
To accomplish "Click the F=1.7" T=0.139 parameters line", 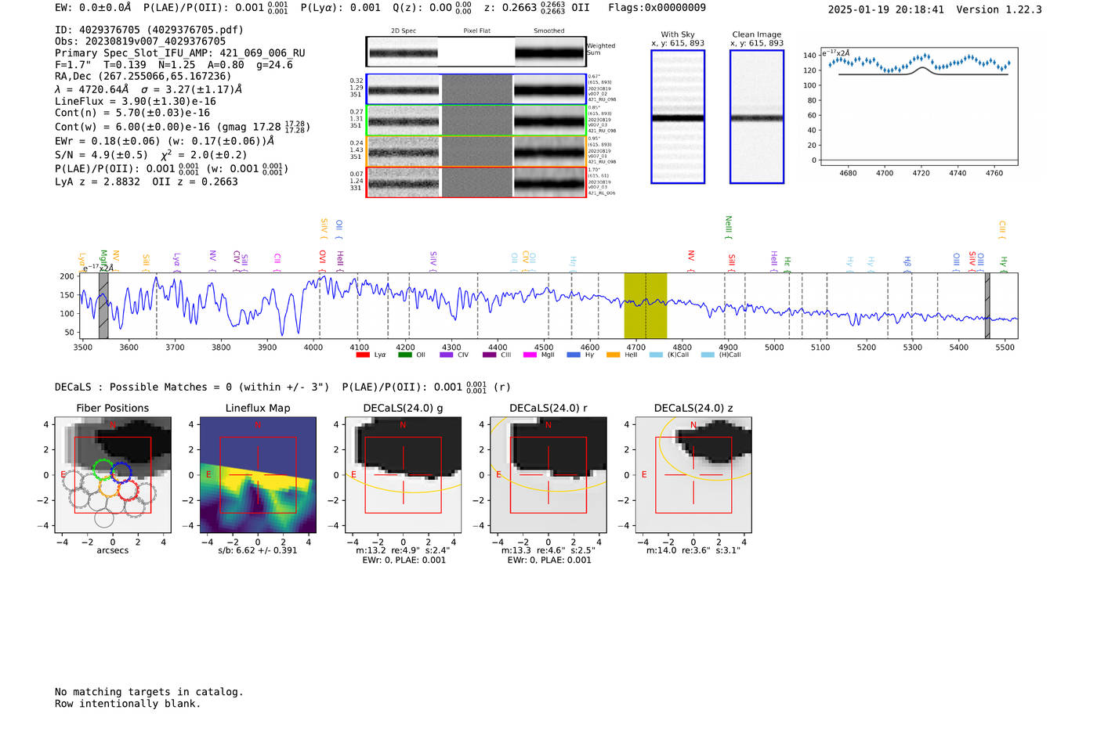I will click(x=174, y=65).
